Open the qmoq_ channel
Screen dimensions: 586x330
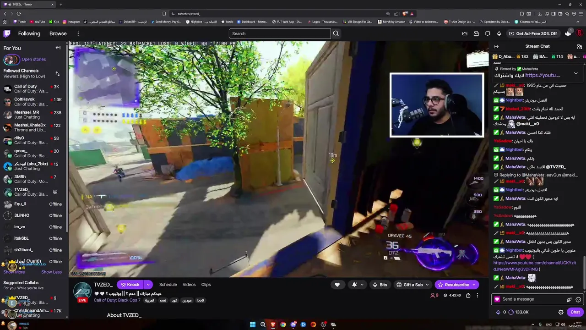32,153
